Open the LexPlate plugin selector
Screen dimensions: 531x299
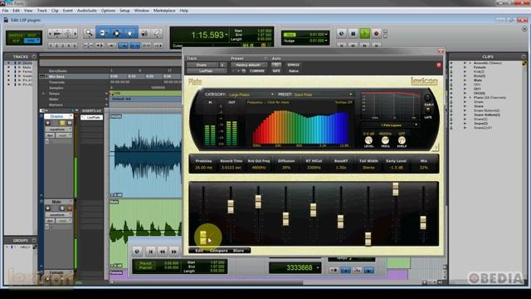[x=207, y=71]
